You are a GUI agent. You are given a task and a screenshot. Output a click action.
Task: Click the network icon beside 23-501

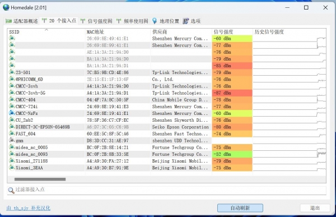[12, 72]
